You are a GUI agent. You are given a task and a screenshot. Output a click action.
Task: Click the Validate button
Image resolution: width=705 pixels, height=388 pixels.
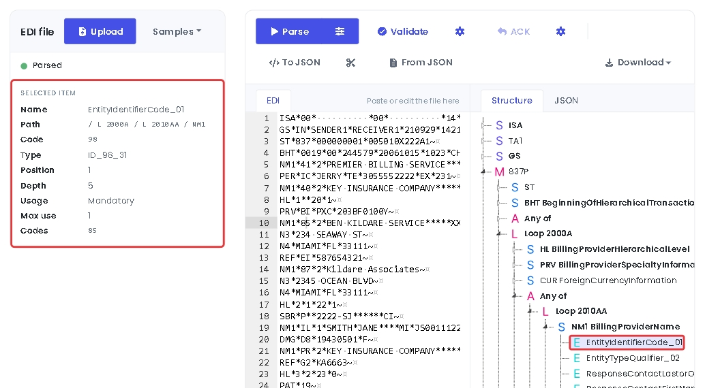click(x=403, y=31)
